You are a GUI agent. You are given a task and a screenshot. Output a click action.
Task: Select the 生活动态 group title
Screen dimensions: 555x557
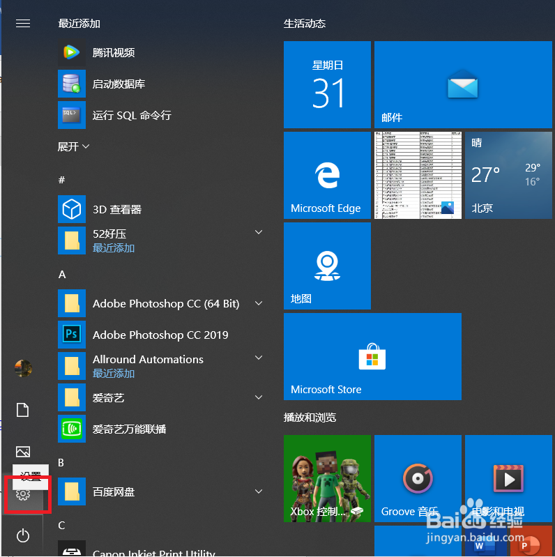pos(305,24)
